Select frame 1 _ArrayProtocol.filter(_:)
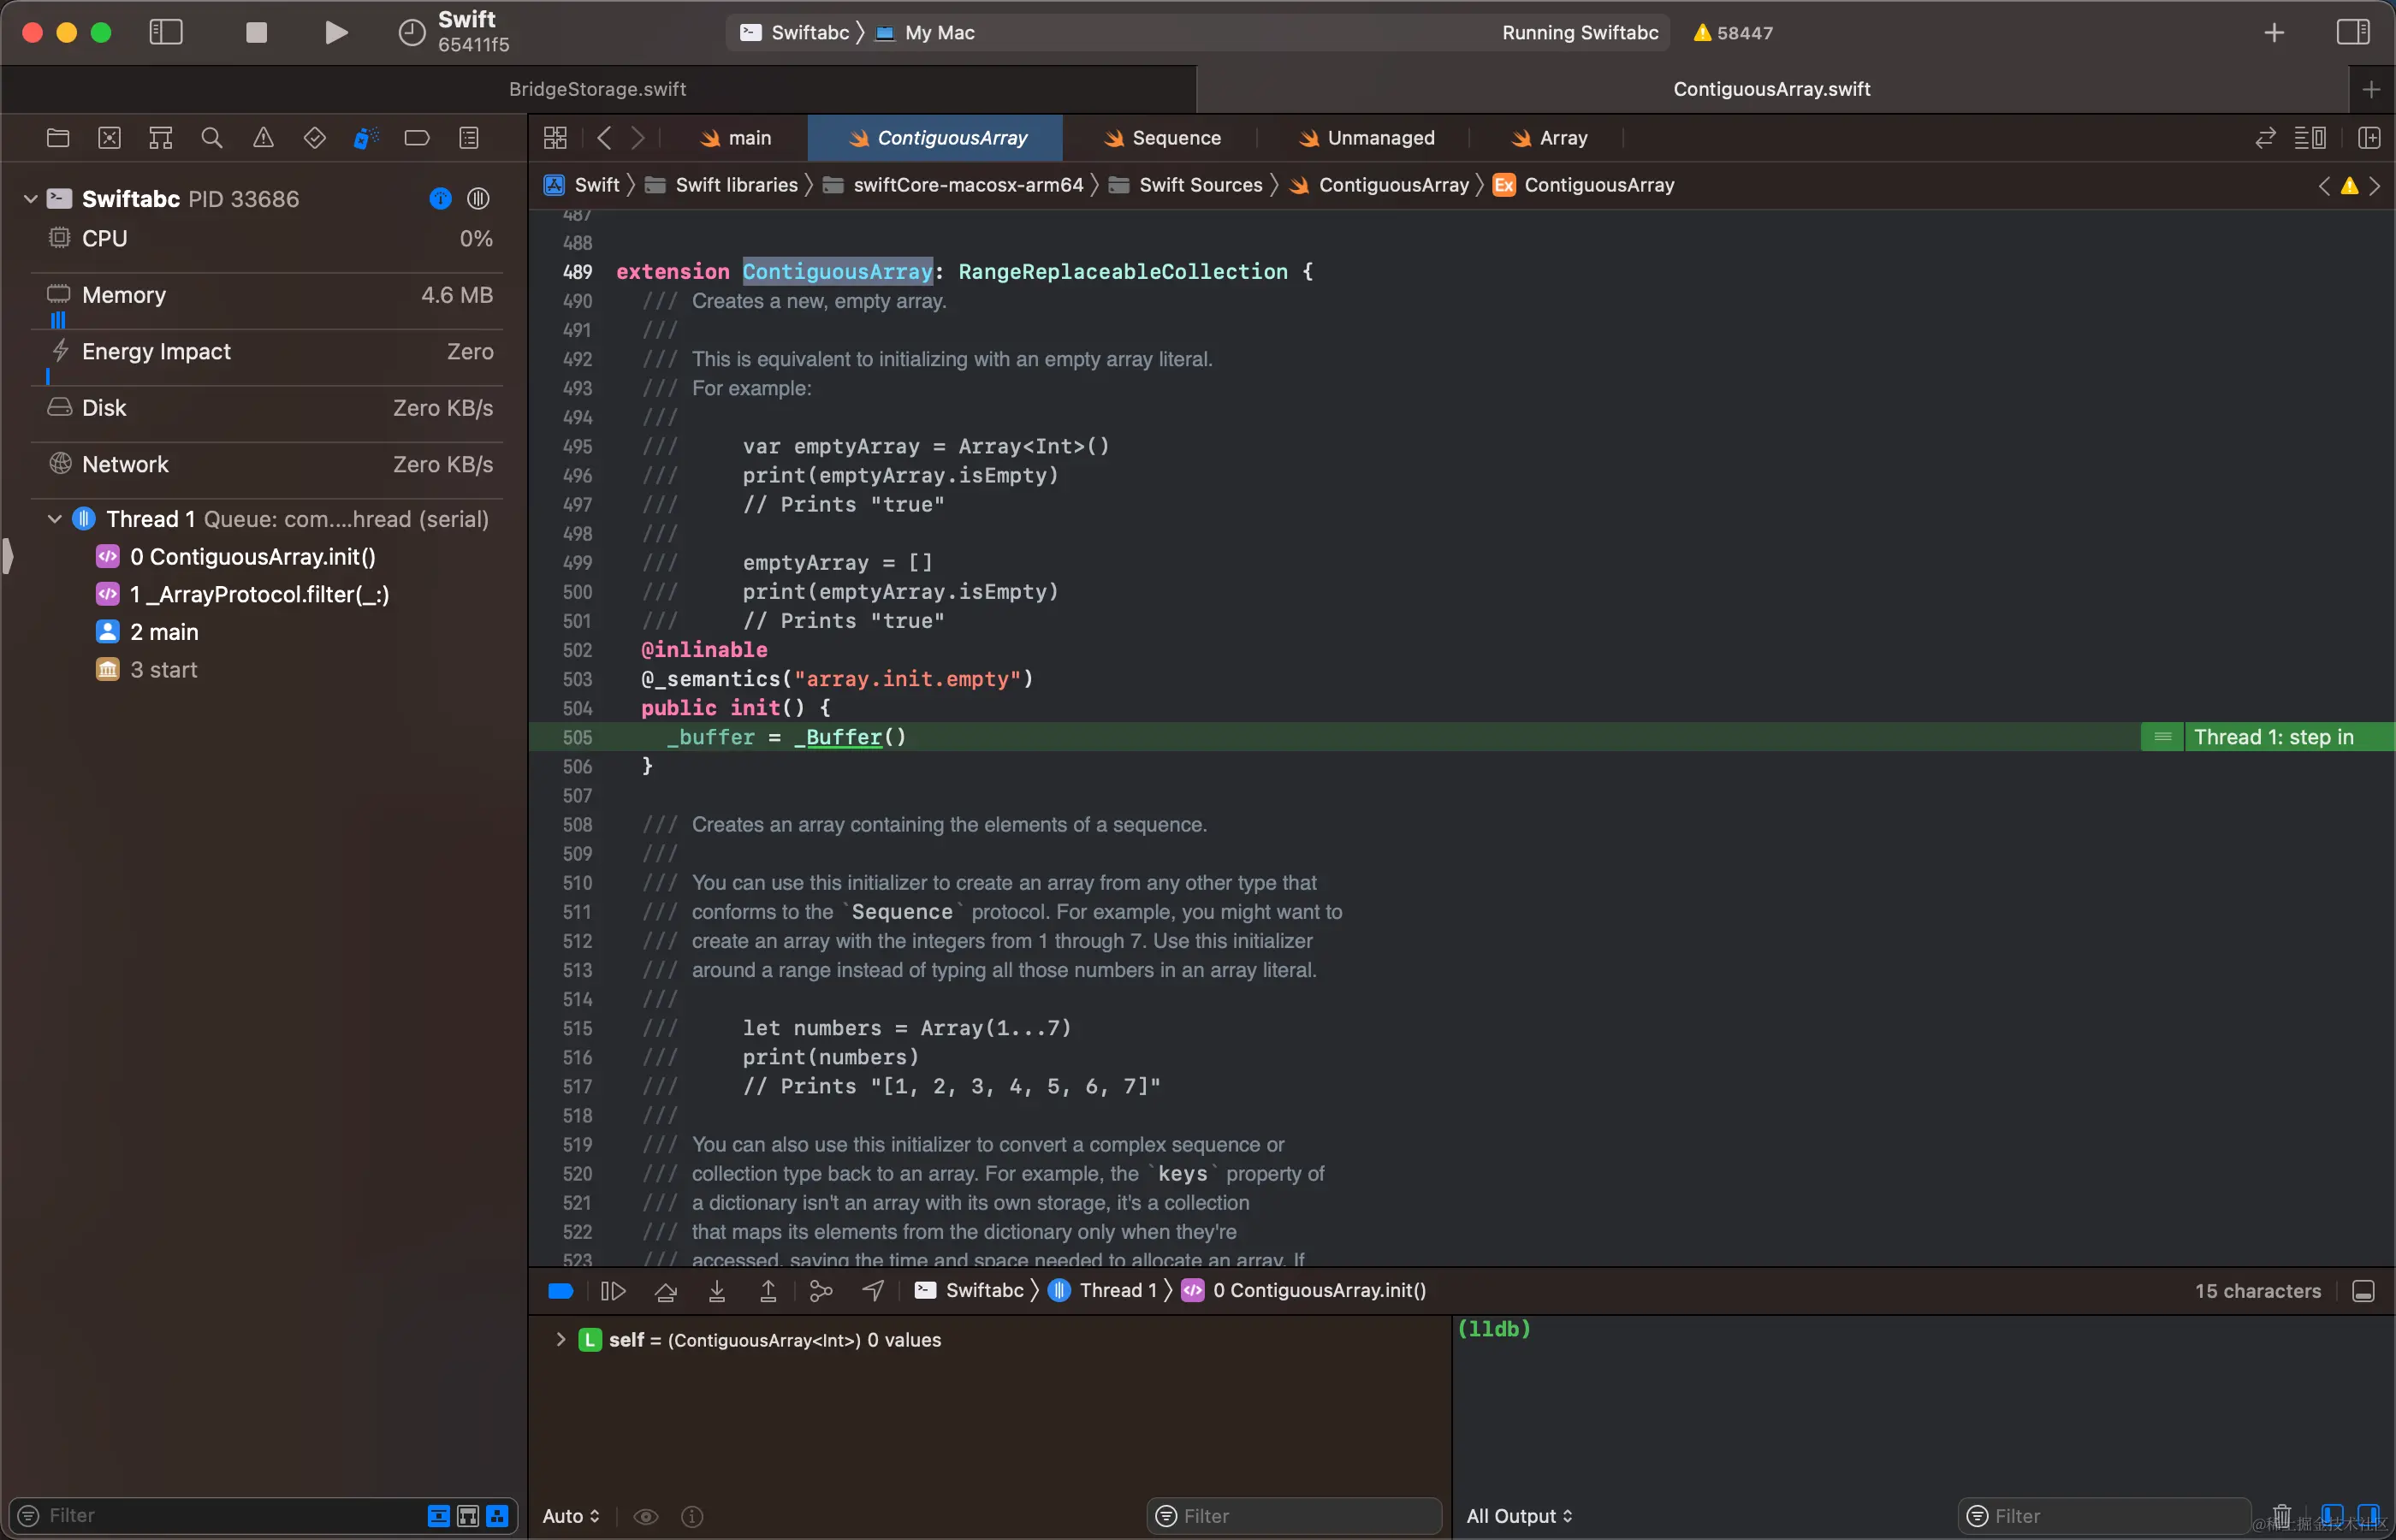Image resolution: width=2396 pixels, height=1540 pixels. click(x=259, y=595)
